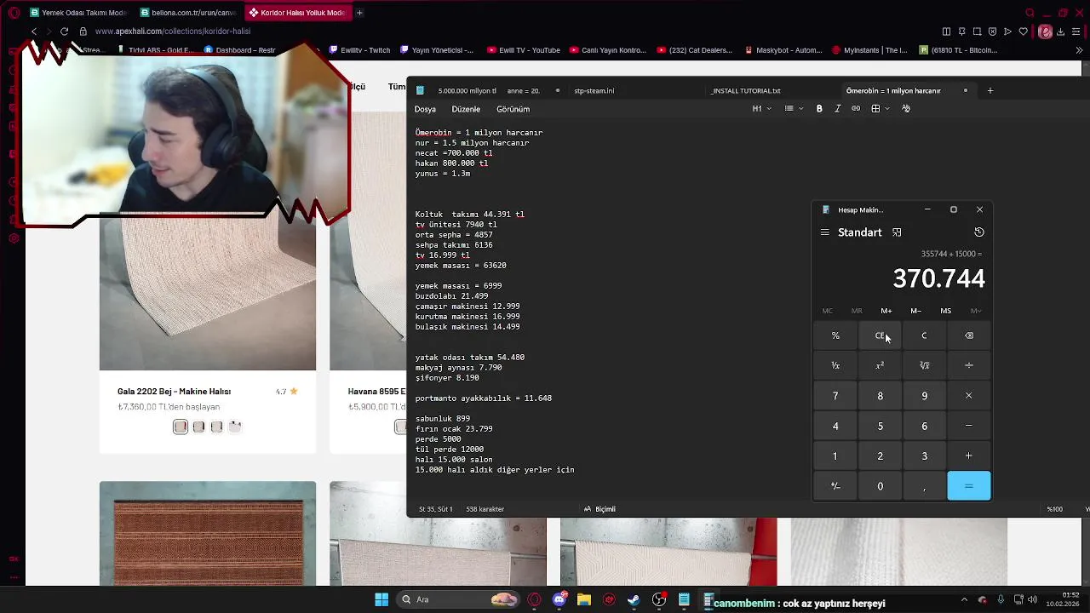Screen dimensions: 1090x613
Task: Select third color swatch under Gala 2202
Action: point(216,427)
